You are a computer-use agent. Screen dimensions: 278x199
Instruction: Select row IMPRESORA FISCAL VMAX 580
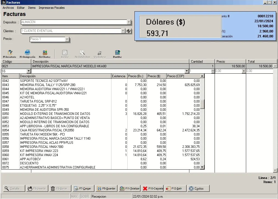[101, 147]
